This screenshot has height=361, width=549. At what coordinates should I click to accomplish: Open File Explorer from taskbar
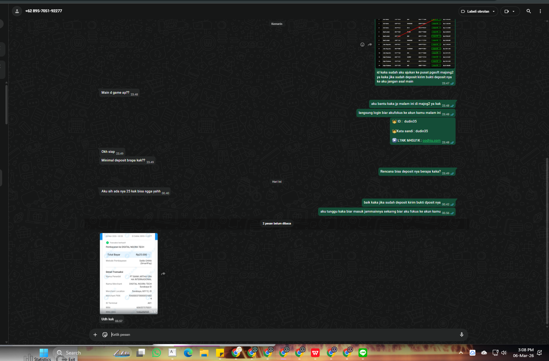[x=204, y=353]
